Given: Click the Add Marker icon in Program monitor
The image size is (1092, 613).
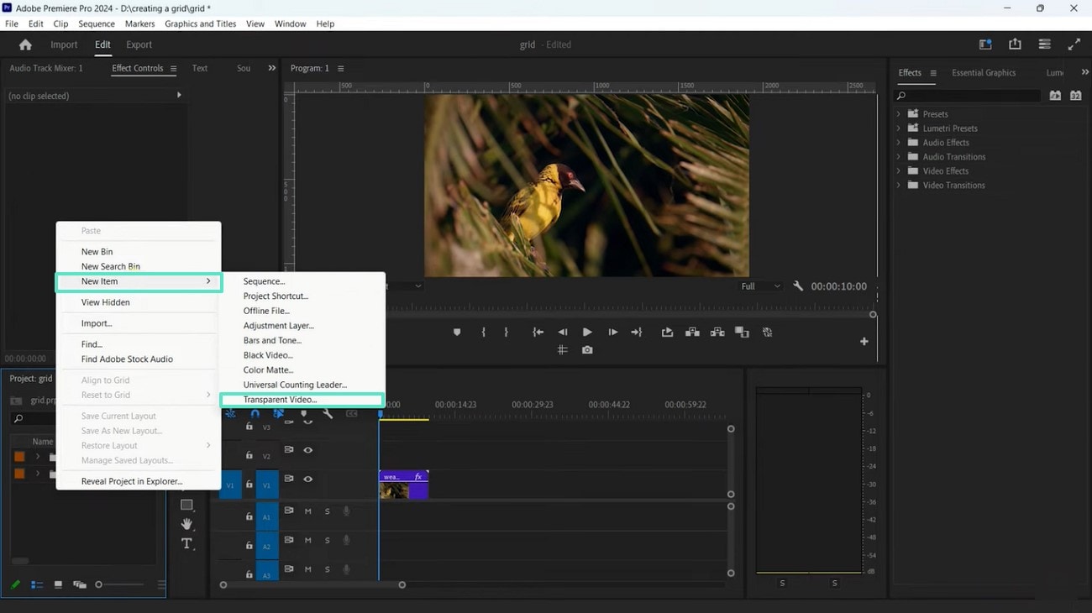Looking at the screenshot, I should click(x=457, y=333).
